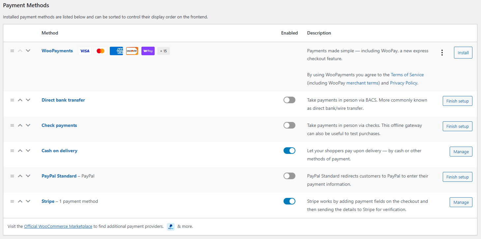Open the Check payments link
This screenshot has width=481, height=239.
(x=59, y=125)
